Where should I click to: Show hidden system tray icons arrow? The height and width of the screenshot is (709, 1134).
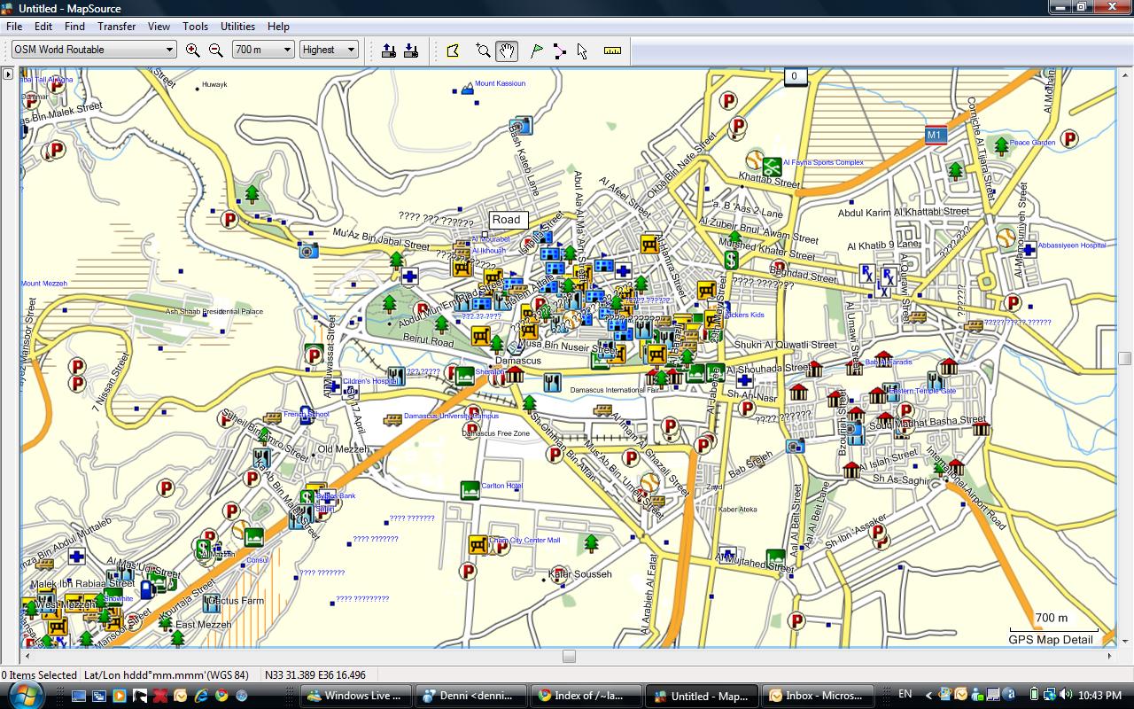[x=928, y=696]
